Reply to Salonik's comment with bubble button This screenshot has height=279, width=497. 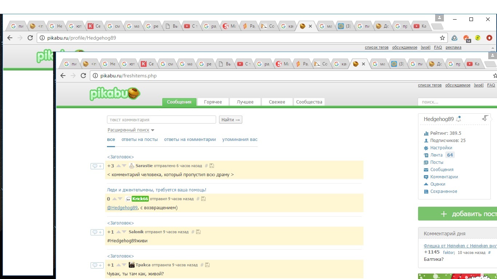97,232
